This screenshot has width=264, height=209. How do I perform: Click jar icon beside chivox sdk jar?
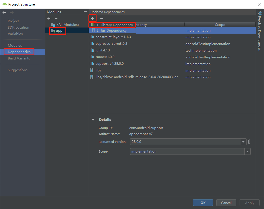92,77
